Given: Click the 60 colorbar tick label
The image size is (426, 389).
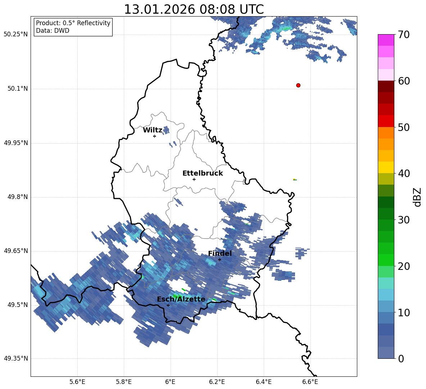Looking at the screenshot, I should coord(403,81).
